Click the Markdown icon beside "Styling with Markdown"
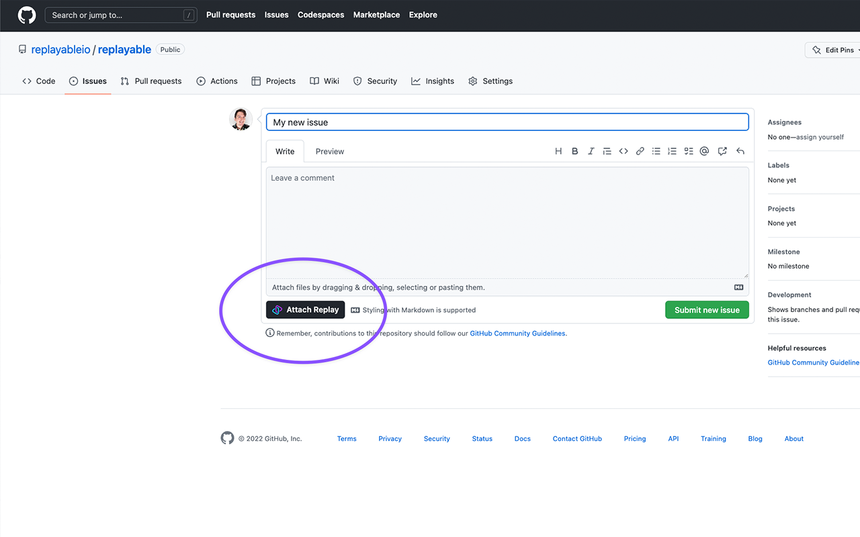 tap(355, 310)
